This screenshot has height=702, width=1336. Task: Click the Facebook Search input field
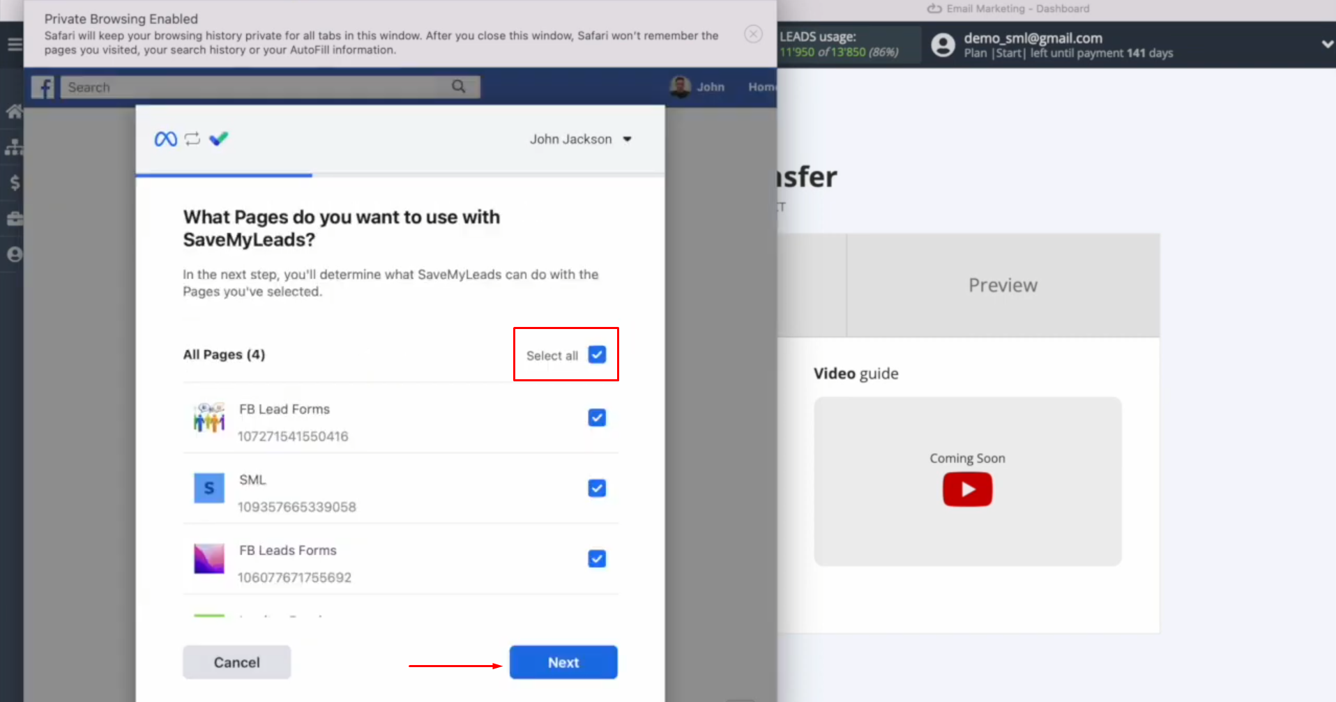coord(270,87)
